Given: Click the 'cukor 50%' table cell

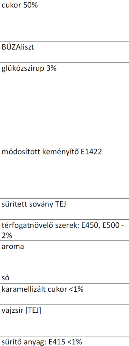Looking at the screenshot, I should point(64,20).
